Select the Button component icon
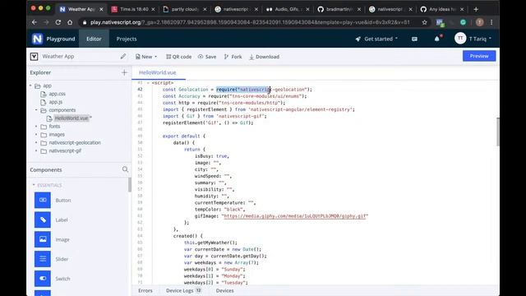The height and width of the screenshot is (296, 526). coord(43,200)
